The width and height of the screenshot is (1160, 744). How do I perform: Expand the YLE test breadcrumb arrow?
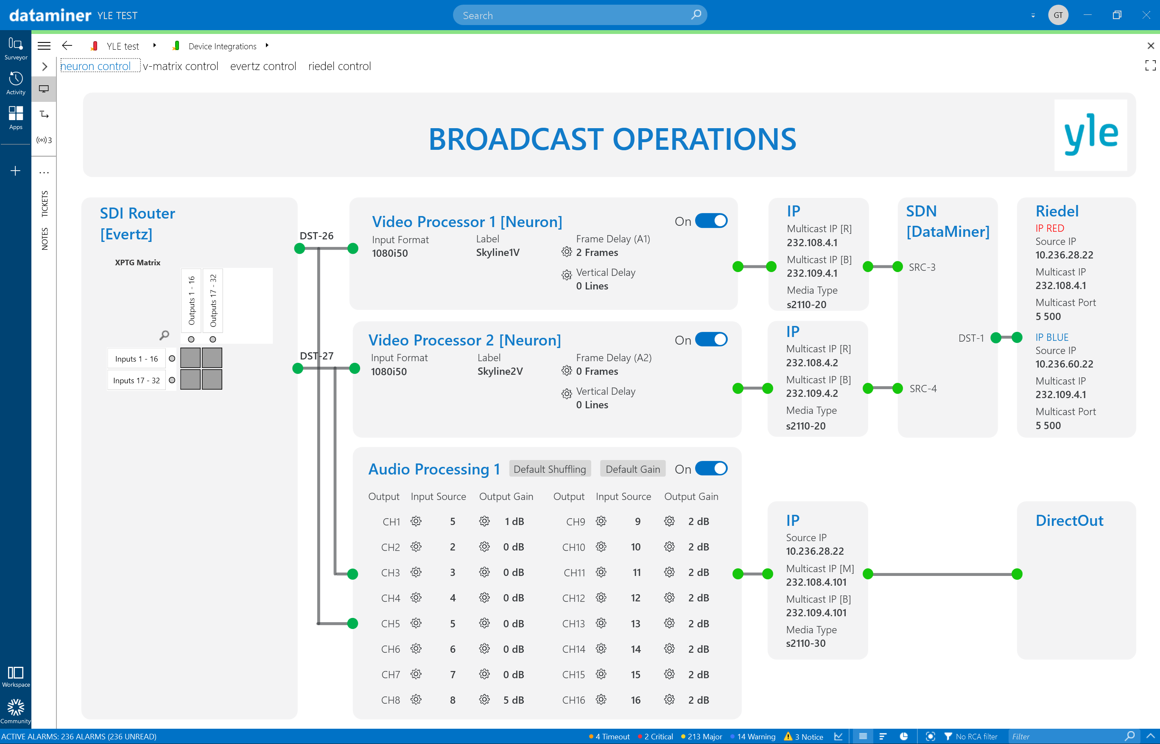(154, 45)
